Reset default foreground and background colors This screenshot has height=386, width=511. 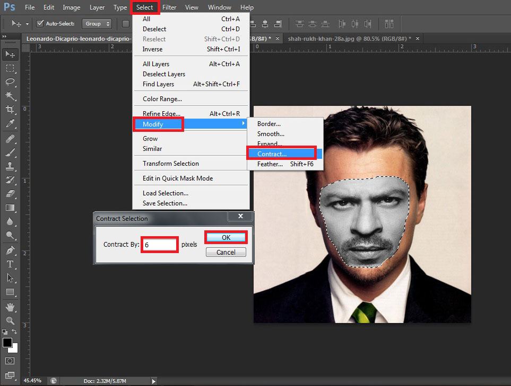coord(5,332)
